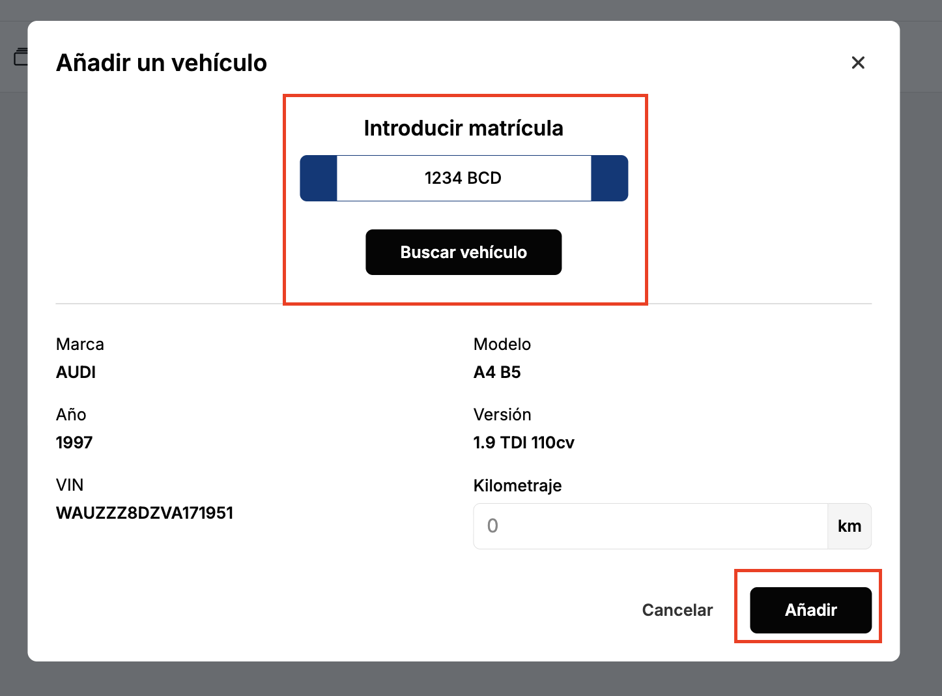Viewport: 942px width, 696px height.
Task: Focus the Kilometraje input field
Action: coord(651,526)
